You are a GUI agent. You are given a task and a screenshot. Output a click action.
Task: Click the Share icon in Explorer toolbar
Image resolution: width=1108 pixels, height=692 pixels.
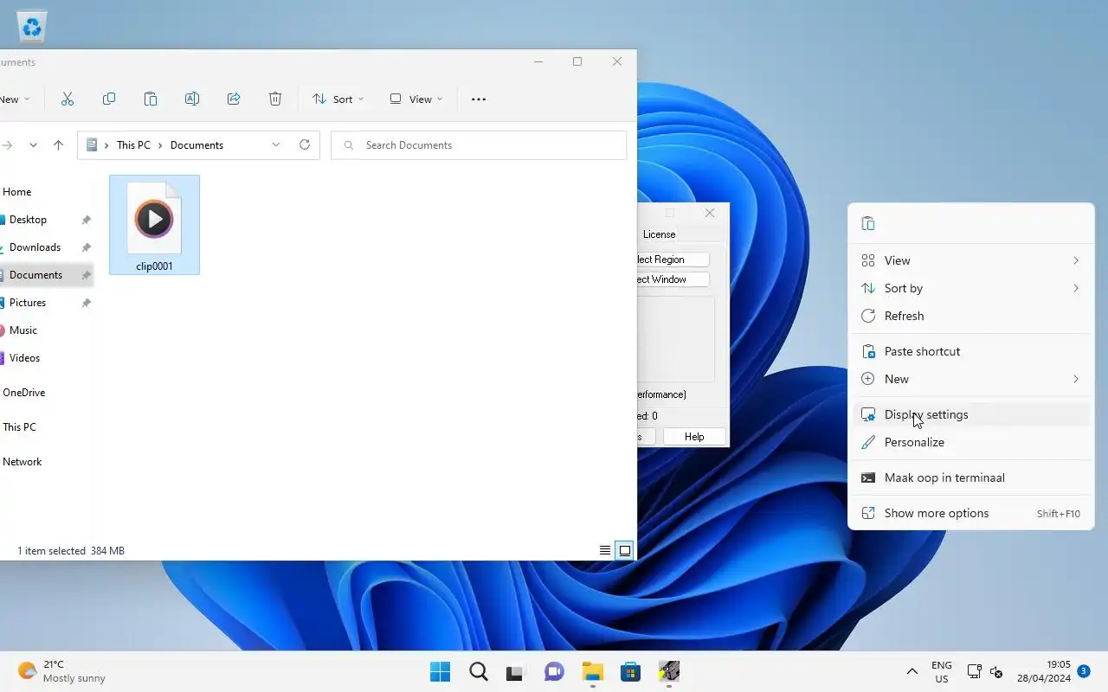point(234,99)
